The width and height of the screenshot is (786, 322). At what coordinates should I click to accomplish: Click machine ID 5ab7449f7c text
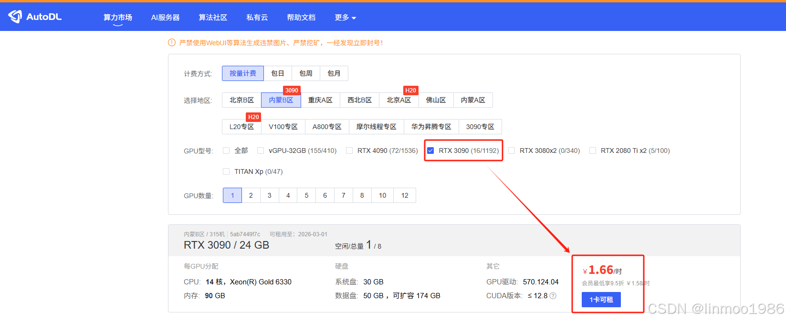(245, 234)
